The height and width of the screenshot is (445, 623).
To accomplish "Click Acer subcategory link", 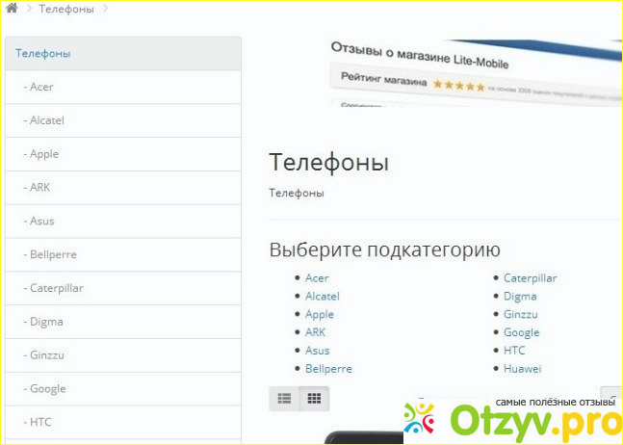I will point(317,278).
